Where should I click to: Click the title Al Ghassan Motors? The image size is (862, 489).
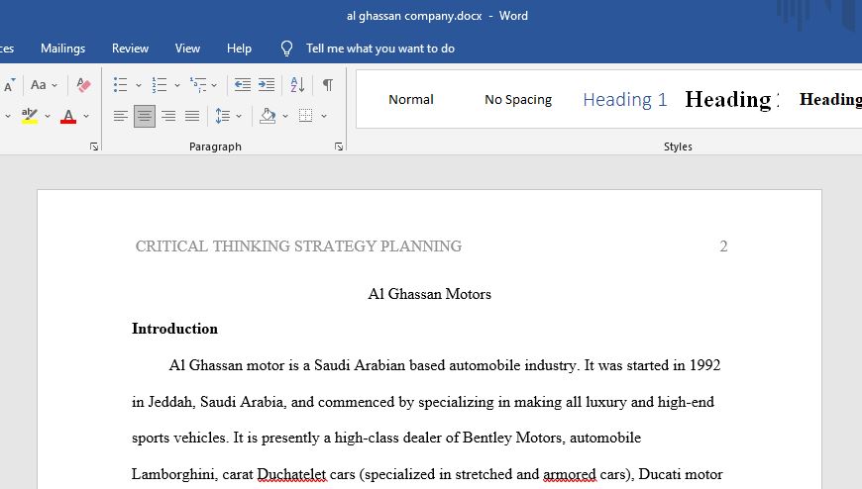429,294
